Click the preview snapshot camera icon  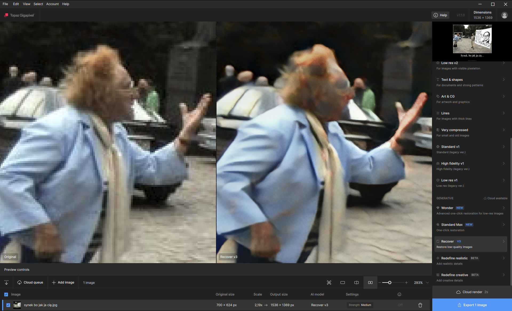329,283
